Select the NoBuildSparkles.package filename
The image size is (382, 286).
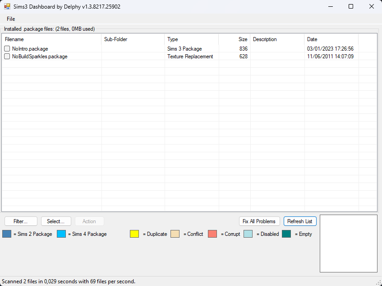pos(40,56)
